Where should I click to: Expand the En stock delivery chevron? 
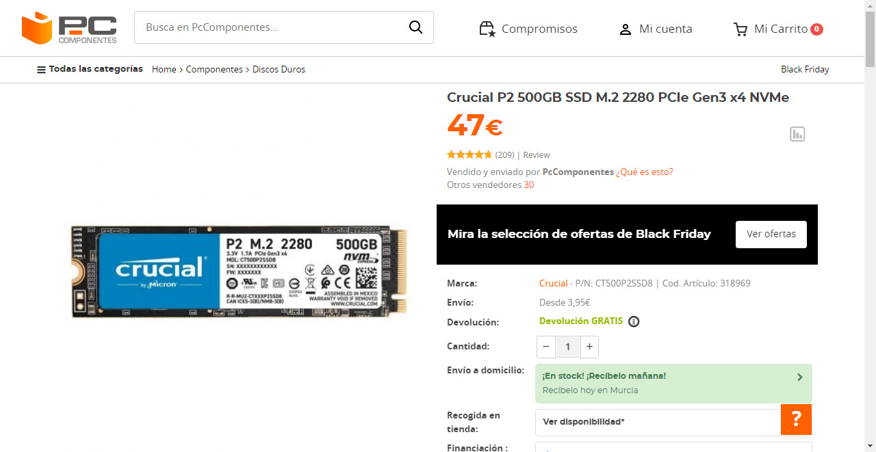click(799, 377)
